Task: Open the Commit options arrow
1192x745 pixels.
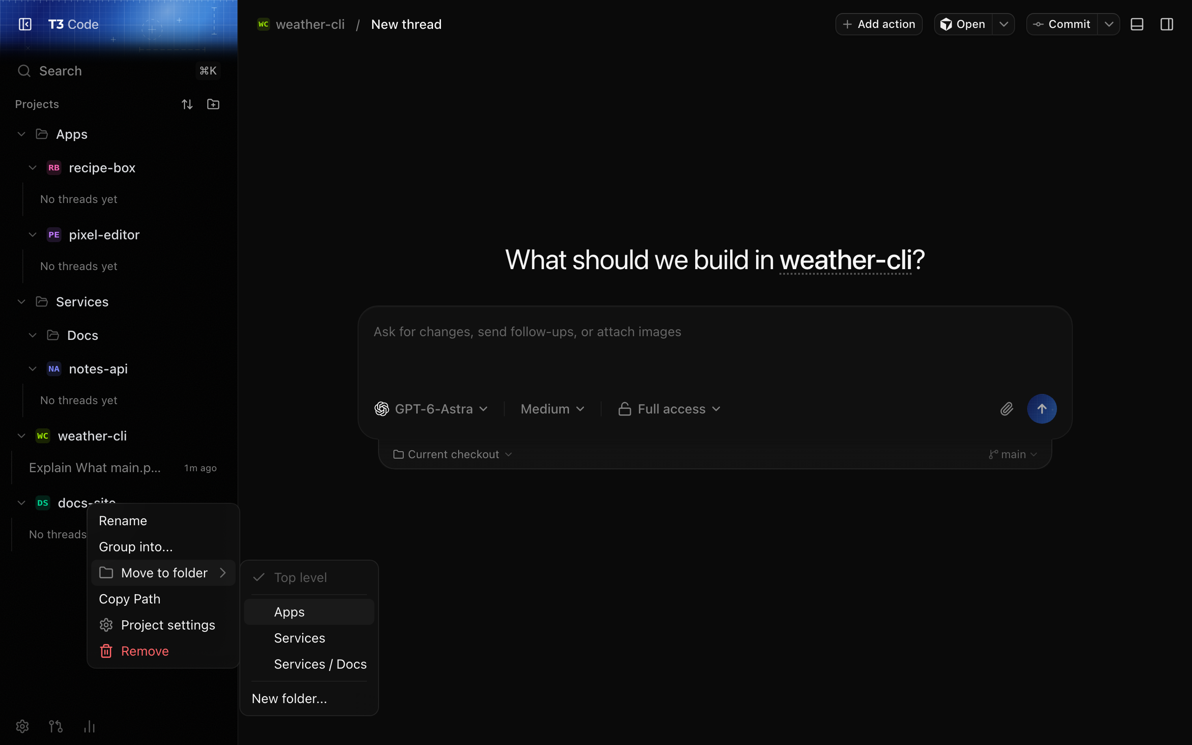Action: (x=1109, y=24)
